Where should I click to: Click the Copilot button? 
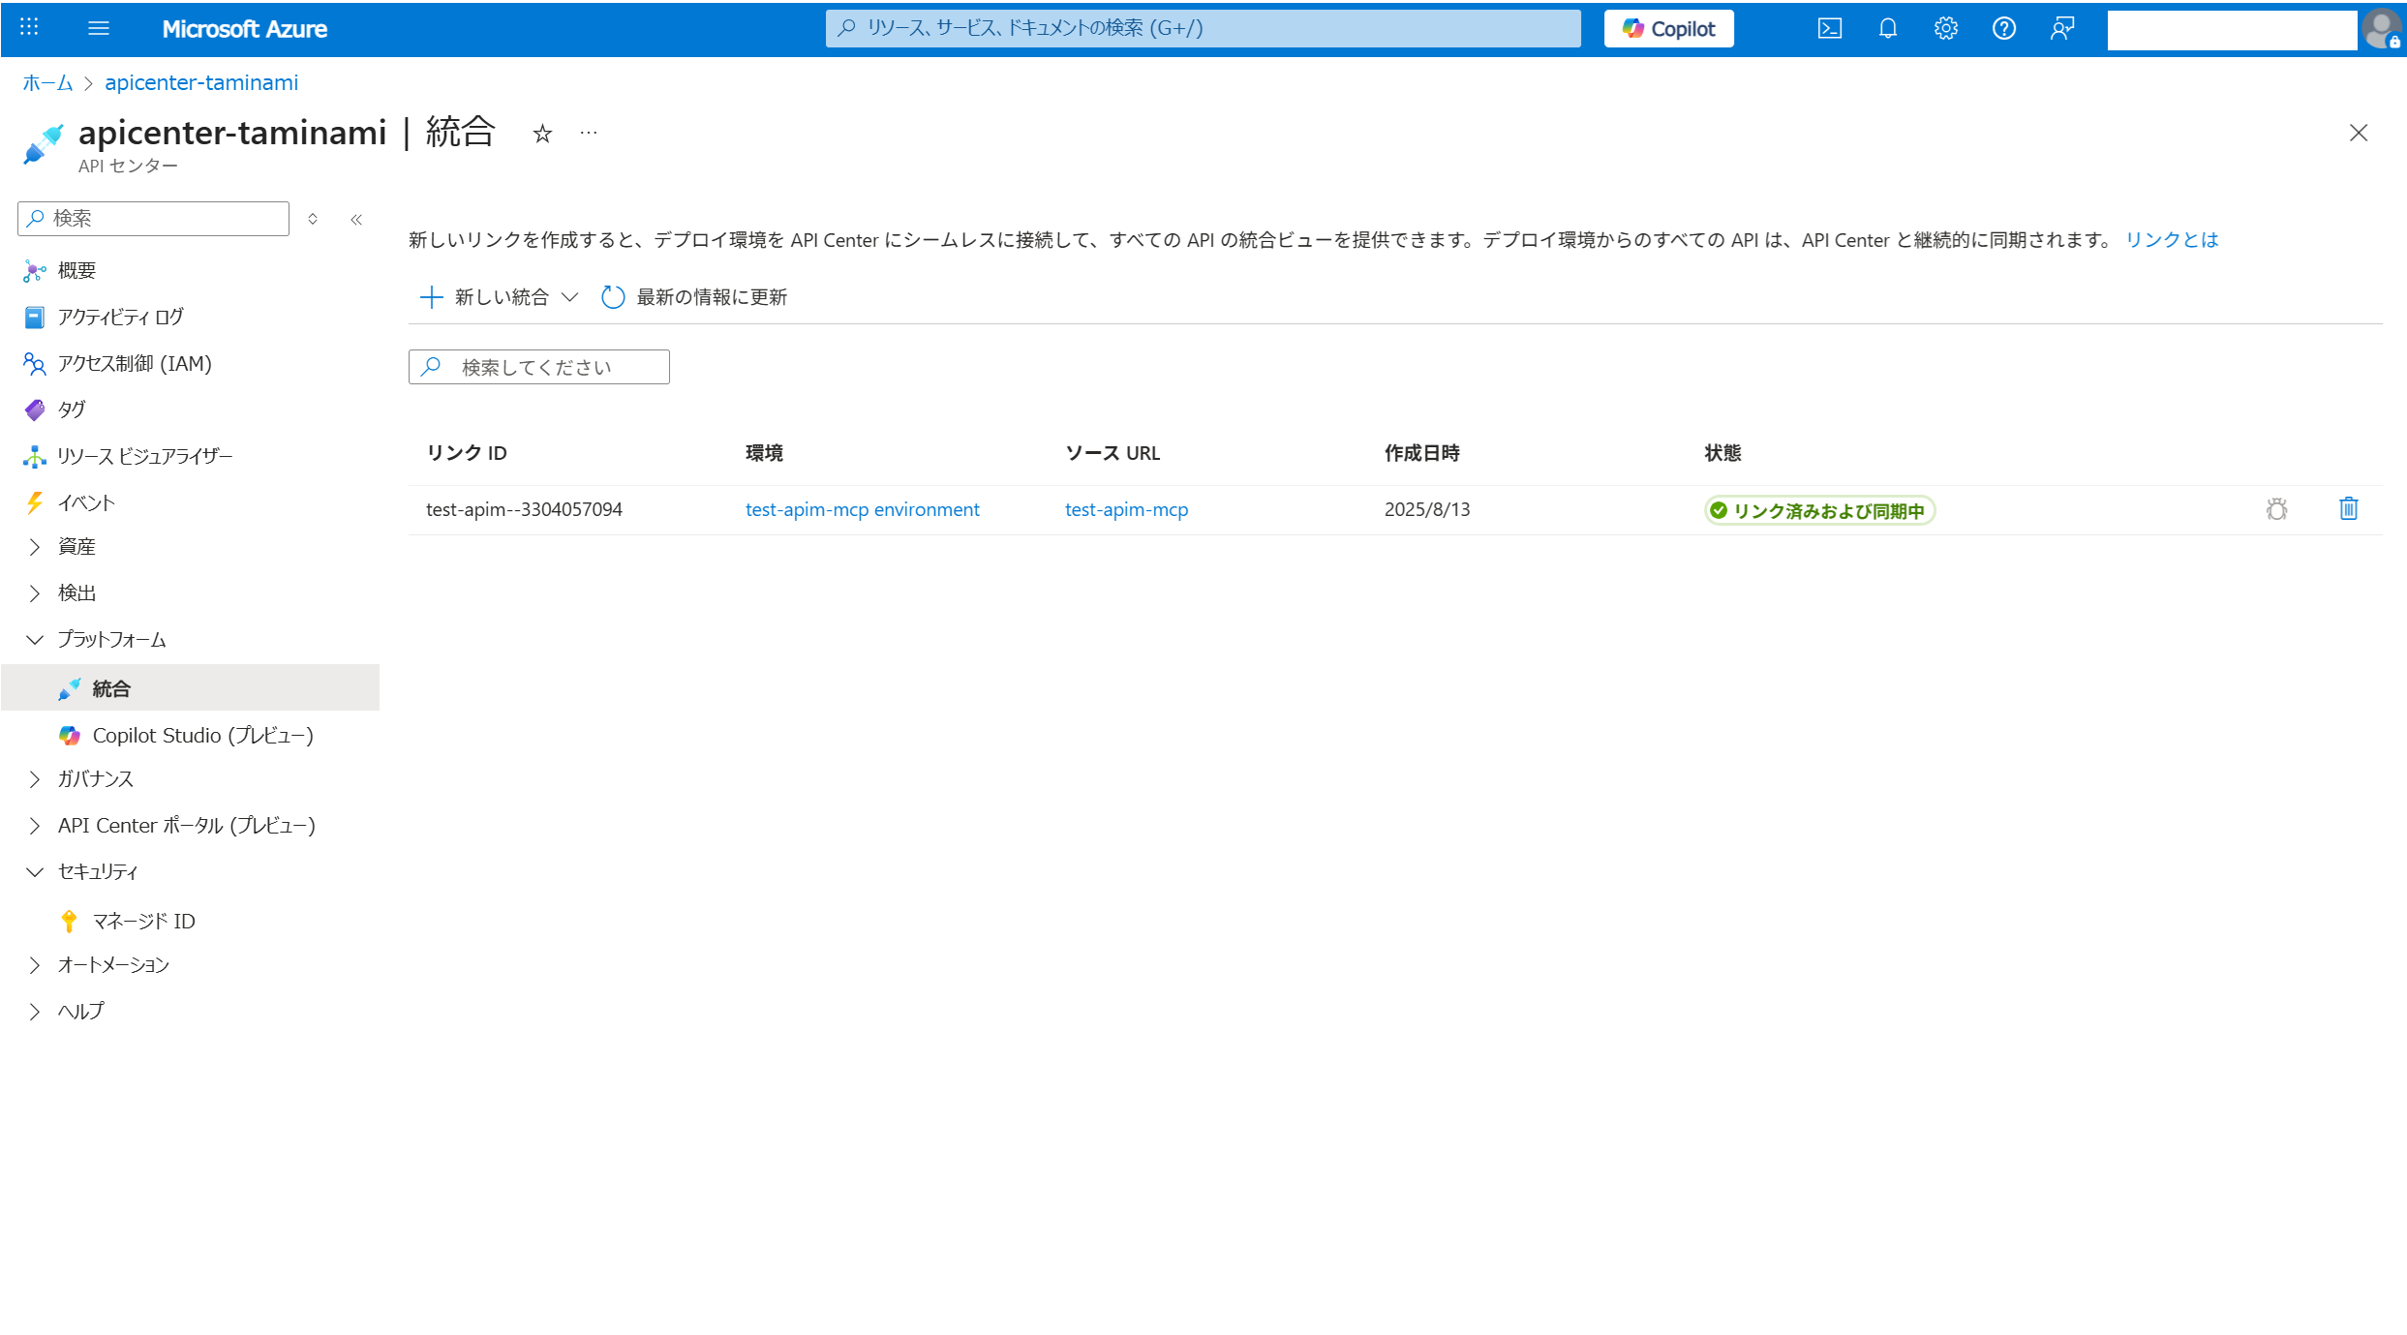(1668, 28)
